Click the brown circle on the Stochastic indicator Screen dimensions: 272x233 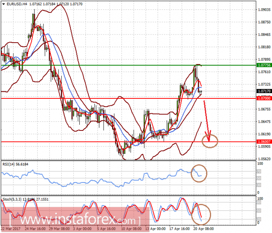pyautogui.click(x=201, y=215)
